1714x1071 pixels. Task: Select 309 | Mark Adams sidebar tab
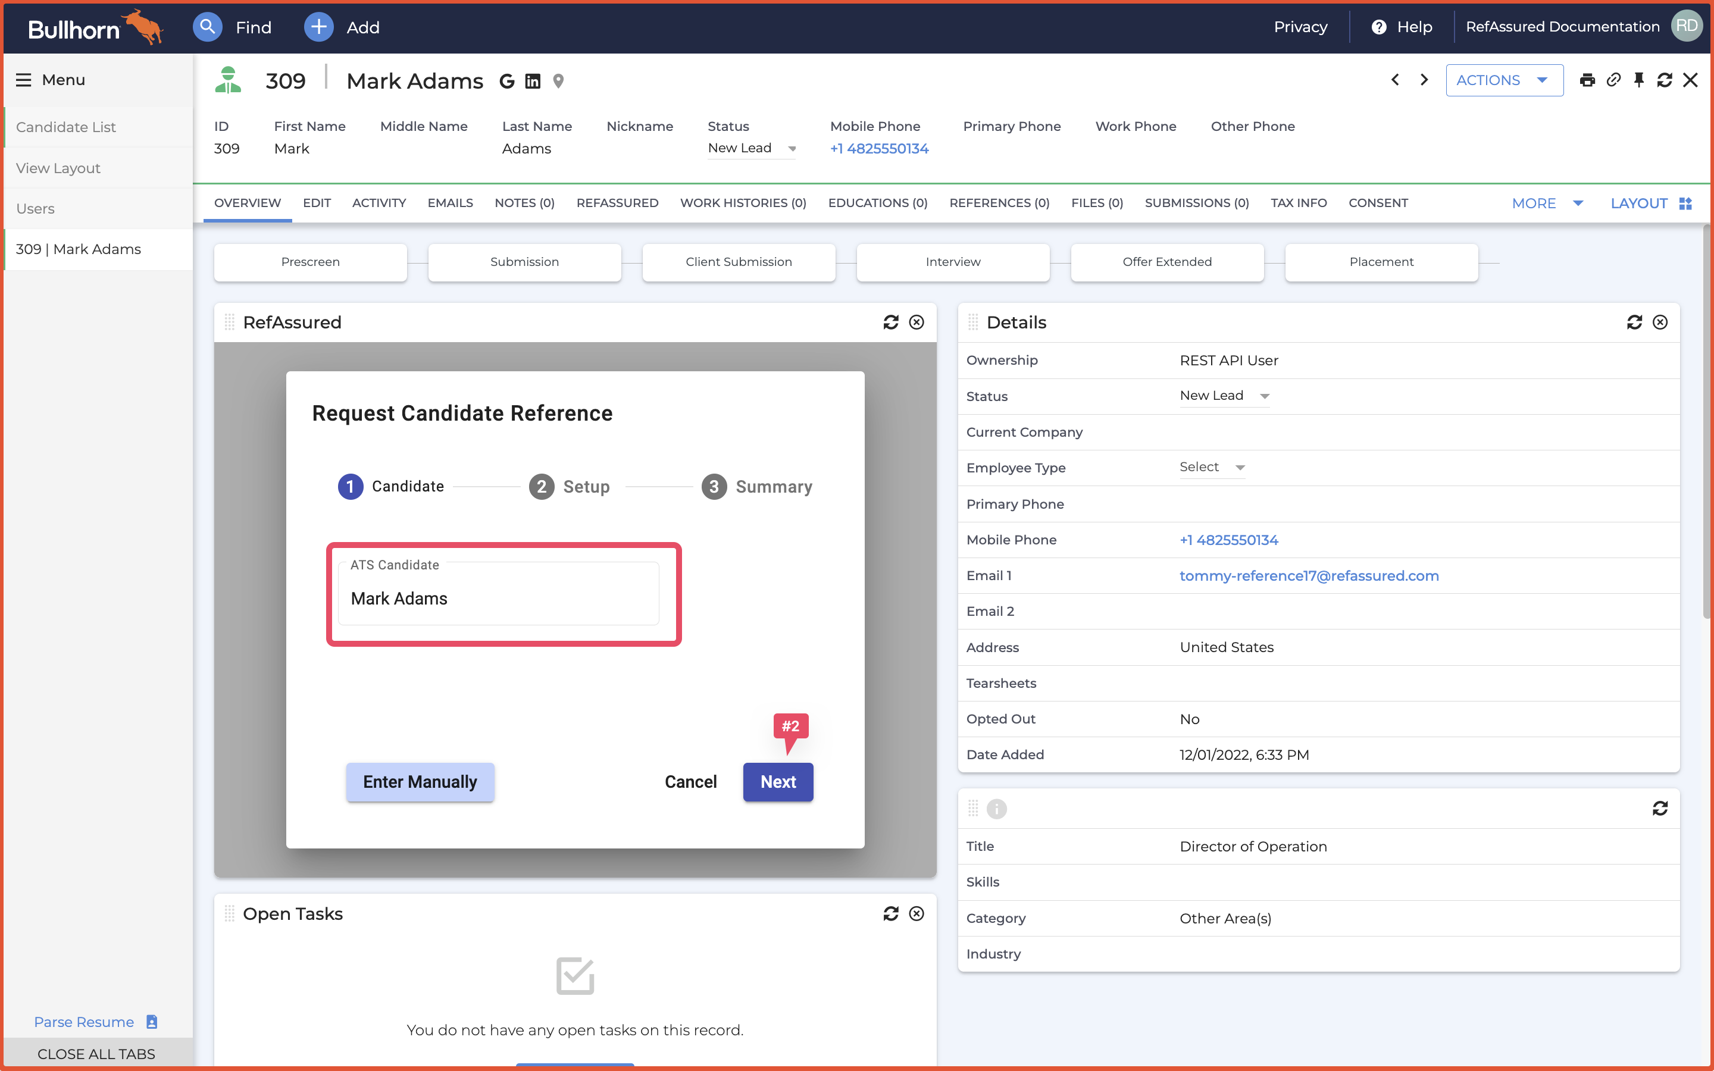98,249
